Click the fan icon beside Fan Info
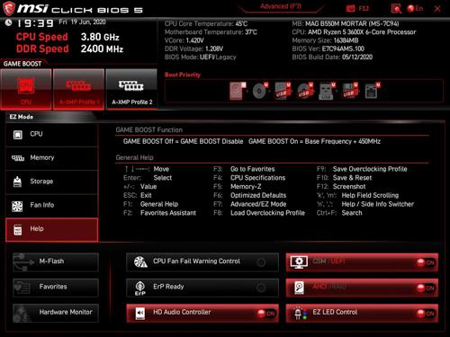Screen dimensions: 450x337 (x=17, y=206)
